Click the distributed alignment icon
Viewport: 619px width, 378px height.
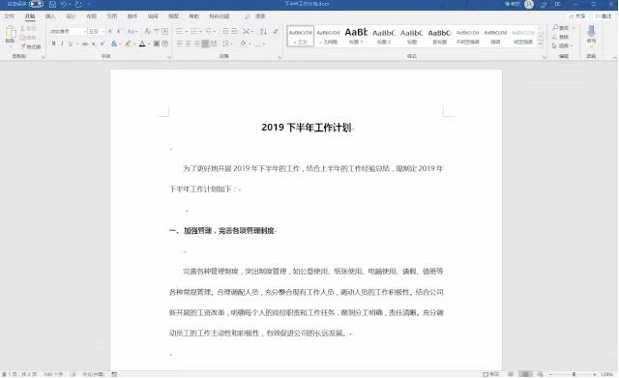(214, 44)
